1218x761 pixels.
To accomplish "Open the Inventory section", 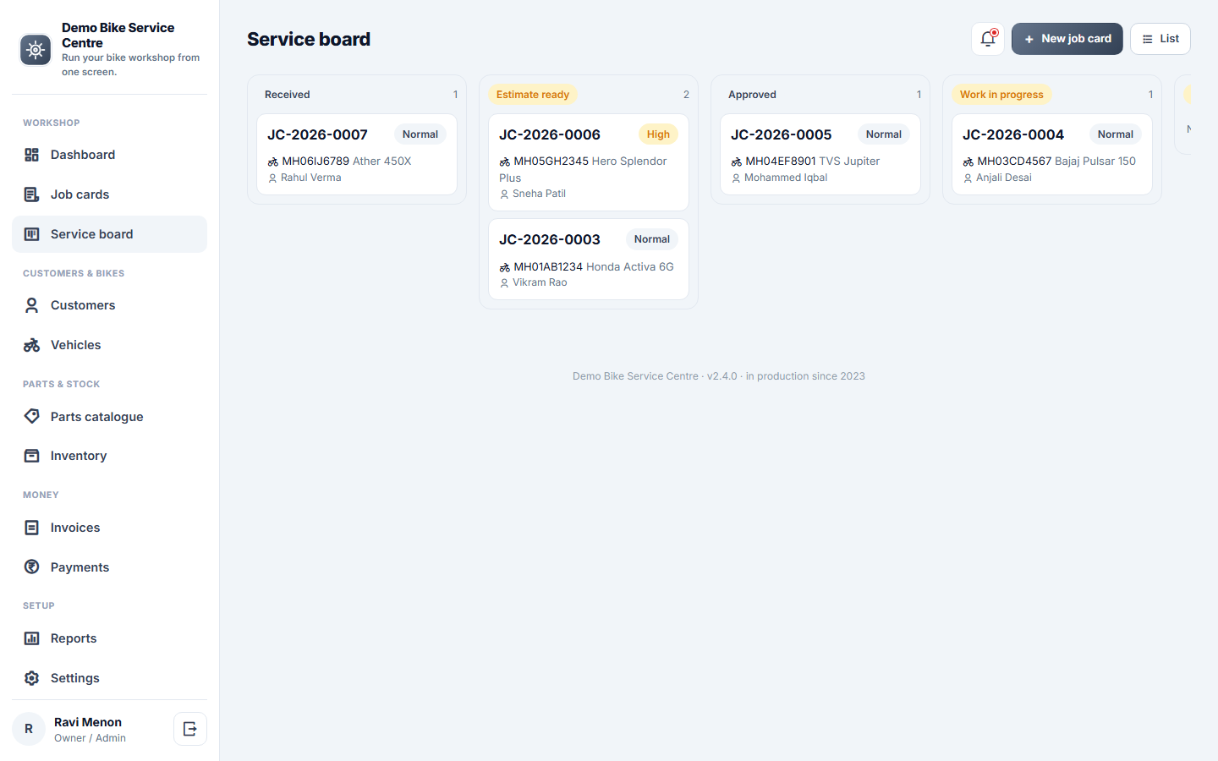I will pos(109,456).
